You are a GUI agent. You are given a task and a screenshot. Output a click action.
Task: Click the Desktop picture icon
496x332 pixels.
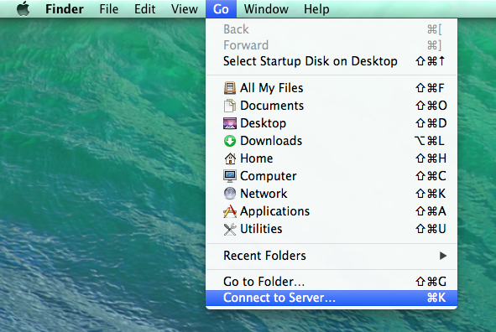[230, 123]
